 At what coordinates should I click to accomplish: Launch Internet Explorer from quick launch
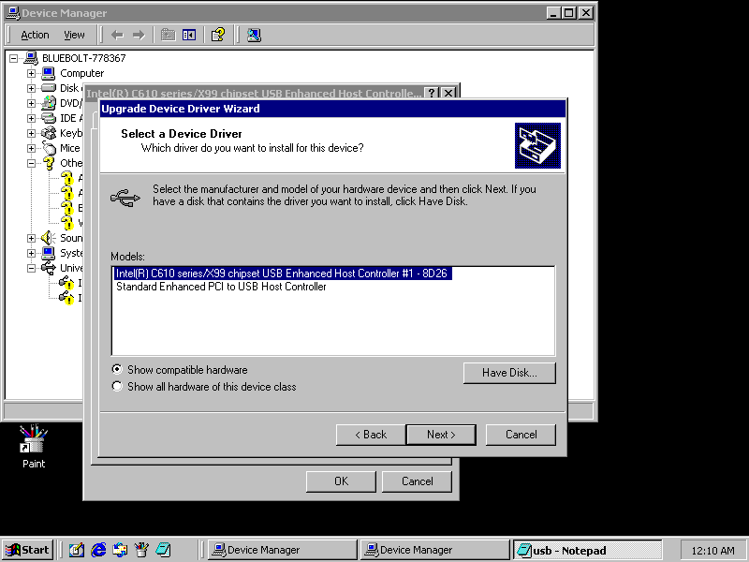[x=98, y=550]
